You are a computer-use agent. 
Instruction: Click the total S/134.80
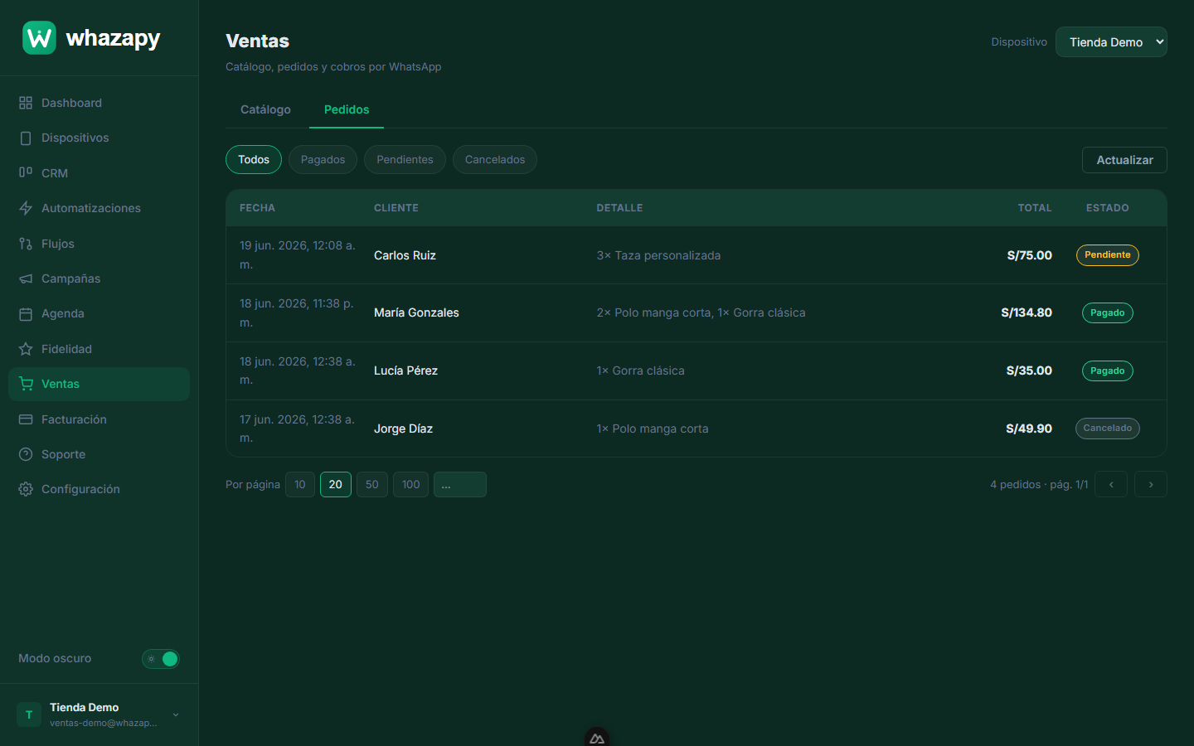[x=1027, y=312]
